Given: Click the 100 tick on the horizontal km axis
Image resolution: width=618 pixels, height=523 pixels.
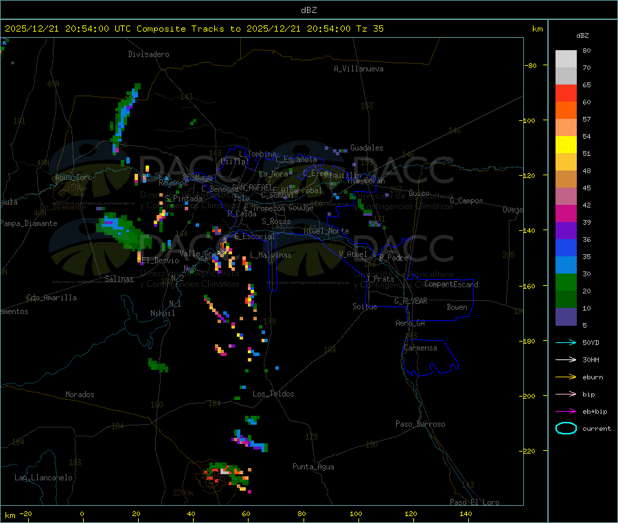Looking at the screenshot, I should (356, 513).
